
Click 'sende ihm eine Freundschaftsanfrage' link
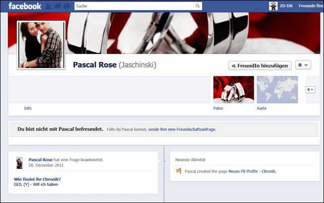[x=182, y=129]
